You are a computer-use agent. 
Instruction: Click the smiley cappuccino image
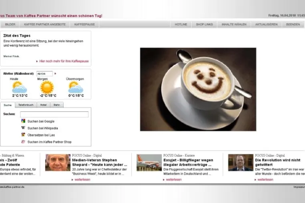(x=198, y=90)
